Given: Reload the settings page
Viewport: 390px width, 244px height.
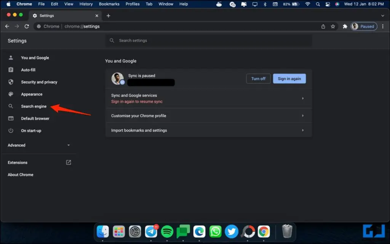Looking at the screenshot, I should 27,26.
